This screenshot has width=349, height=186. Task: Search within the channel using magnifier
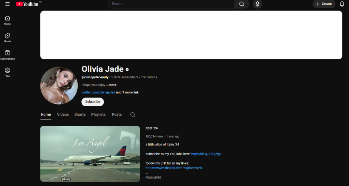point(133,115)
